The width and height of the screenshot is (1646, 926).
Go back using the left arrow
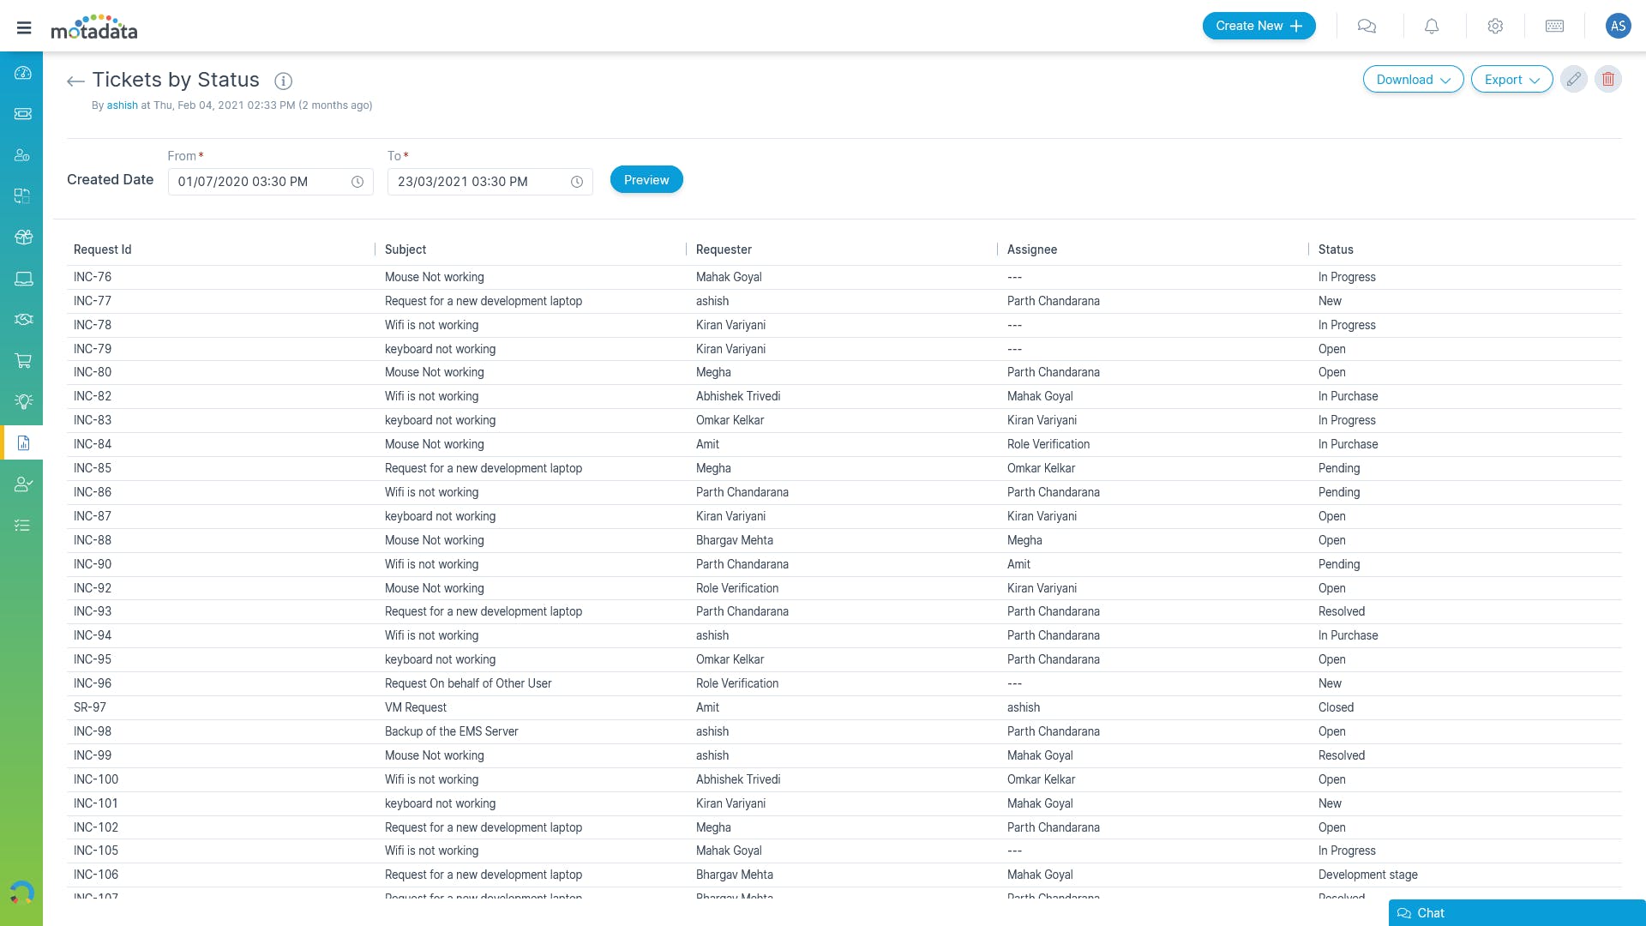(x=75, y=81)
